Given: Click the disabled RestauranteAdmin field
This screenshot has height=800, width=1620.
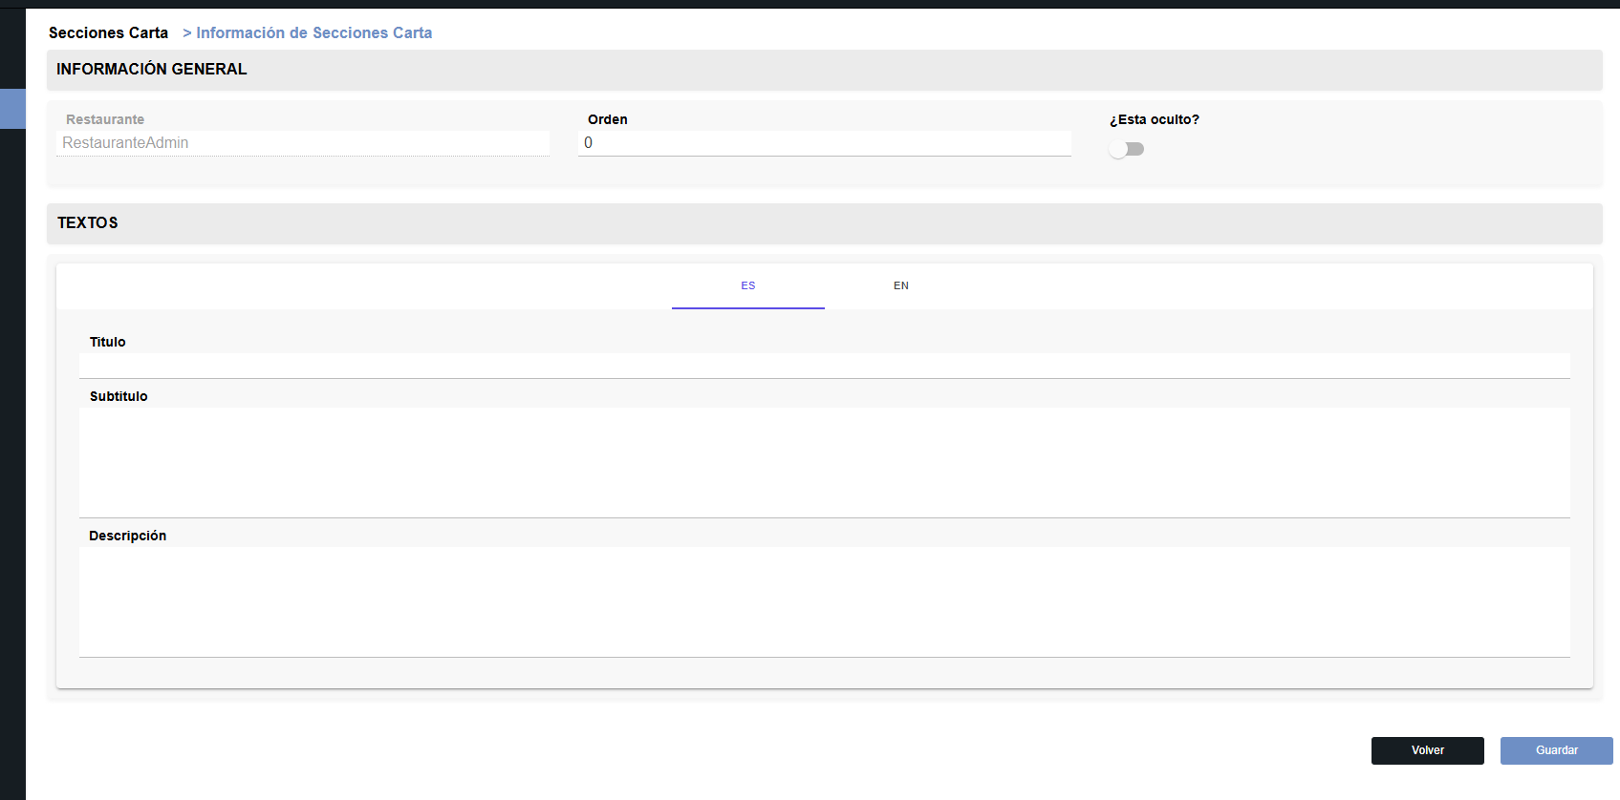Looking at the screenshot, I should 302,143.
